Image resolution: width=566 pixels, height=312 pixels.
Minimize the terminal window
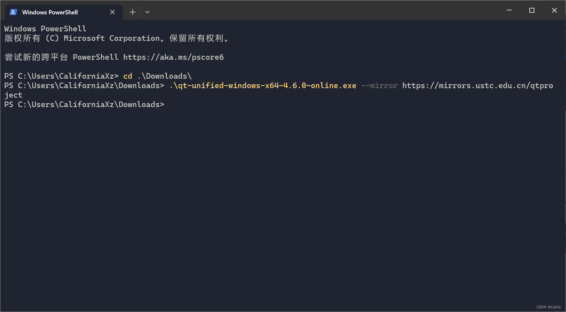tap(509, 10)
